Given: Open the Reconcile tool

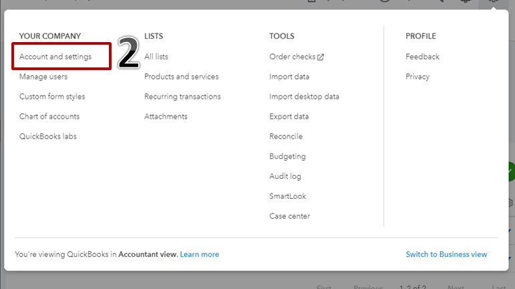Looking at the screenshot, I should (286, 137).
